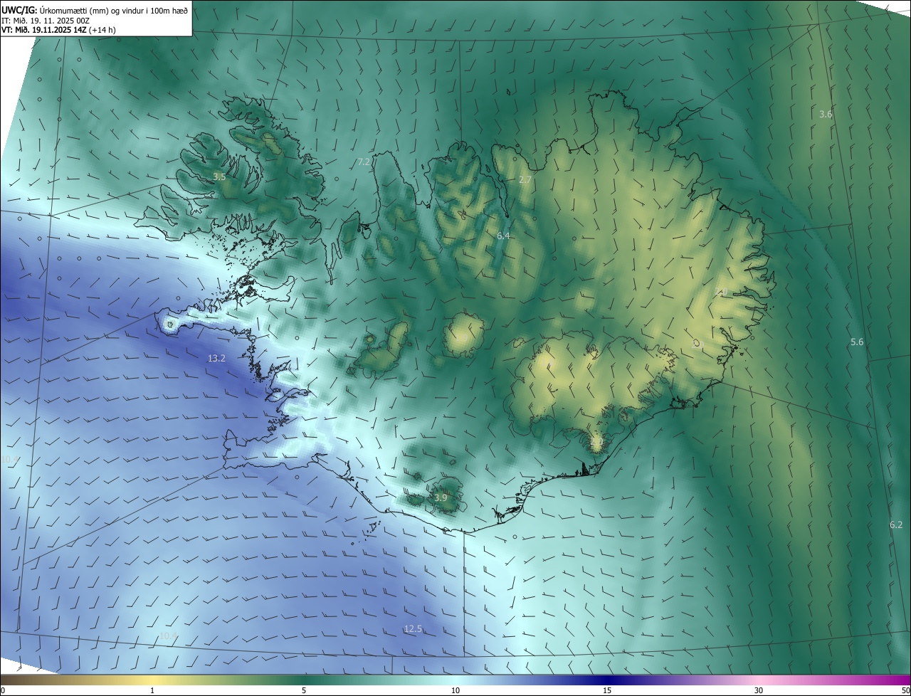Click the 6.4 value label on the map
Viewport: 911px width, 696px height.
[x=503, y=235]
